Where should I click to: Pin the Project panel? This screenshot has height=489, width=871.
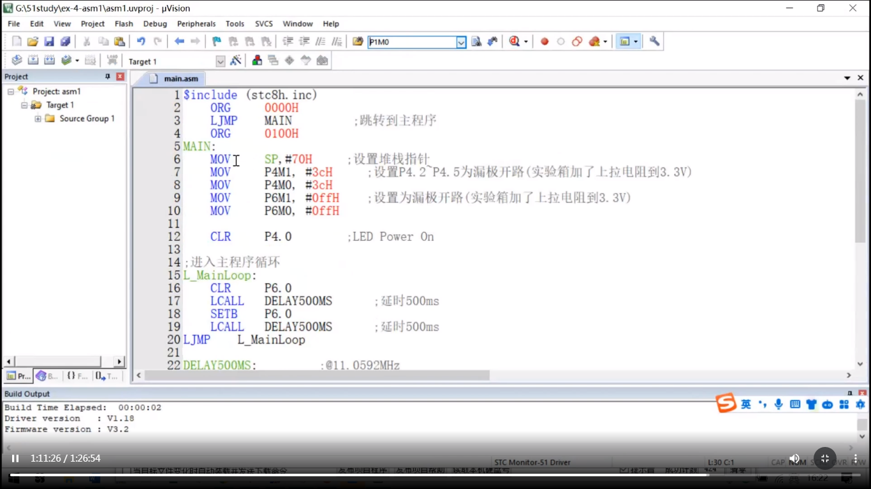[108, 76]
